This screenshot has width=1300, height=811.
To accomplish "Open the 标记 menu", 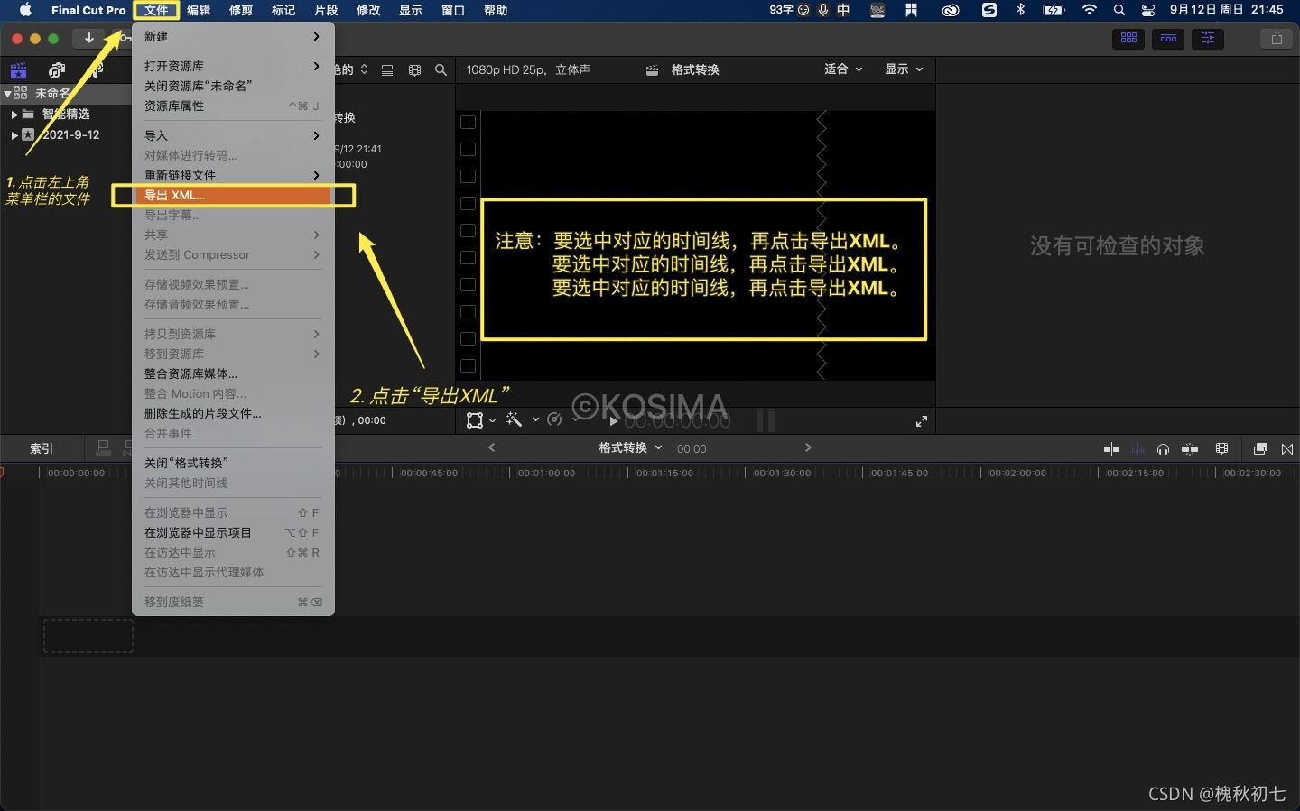I will 283,10.
